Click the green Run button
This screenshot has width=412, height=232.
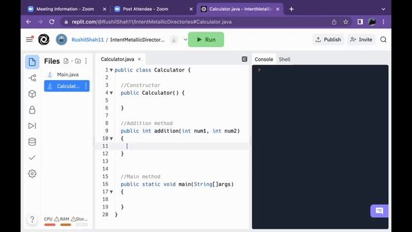coord(206,39)
